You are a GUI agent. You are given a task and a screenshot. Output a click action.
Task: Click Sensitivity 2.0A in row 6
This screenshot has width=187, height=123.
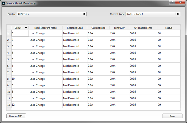pos(119,66)
